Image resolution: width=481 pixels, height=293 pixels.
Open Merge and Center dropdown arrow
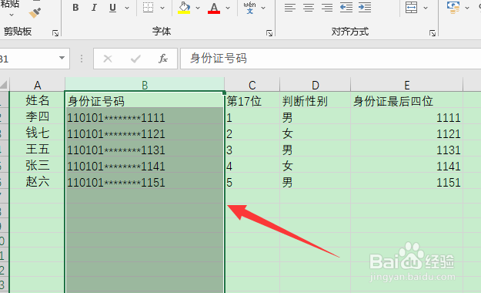(x=426, y=8)
